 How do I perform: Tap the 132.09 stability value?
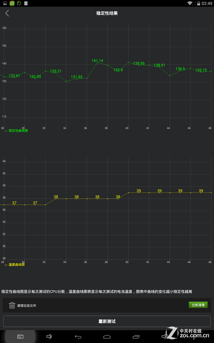tap(35, 77)
